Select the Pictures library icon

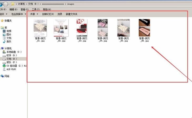point(4,35)
